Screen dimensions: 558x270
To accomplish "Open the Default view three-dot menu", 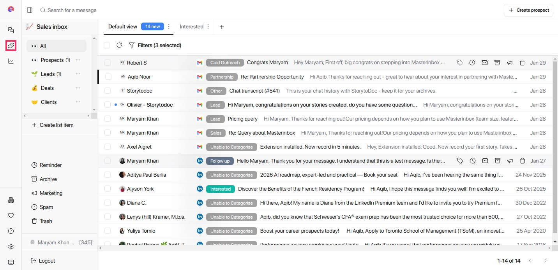I will (x=169, y=26).
